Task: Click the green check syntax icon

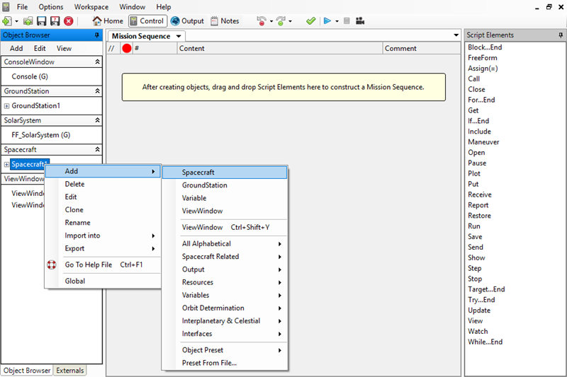Action: [310, 21]
